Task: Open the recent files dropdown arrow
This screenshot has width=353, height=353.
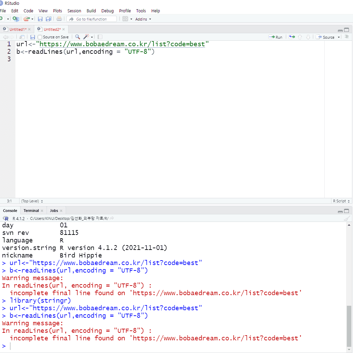Action: tap(33, 19)
